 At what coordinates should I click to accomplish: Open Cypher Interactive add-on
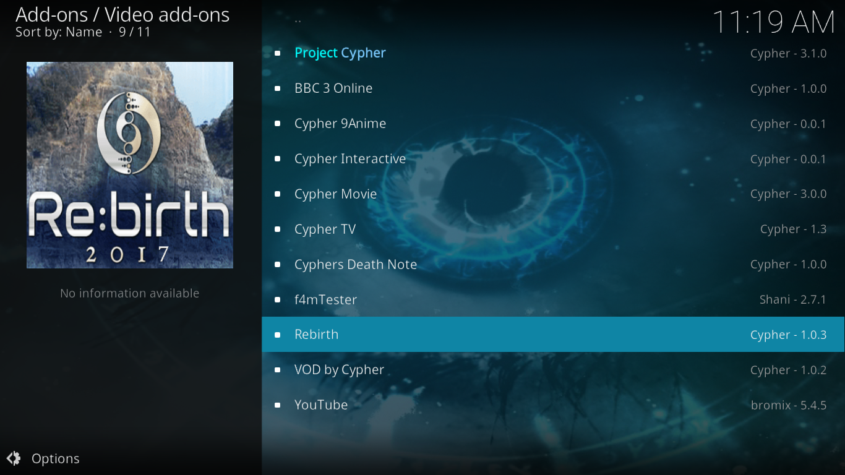pos(553,159)
